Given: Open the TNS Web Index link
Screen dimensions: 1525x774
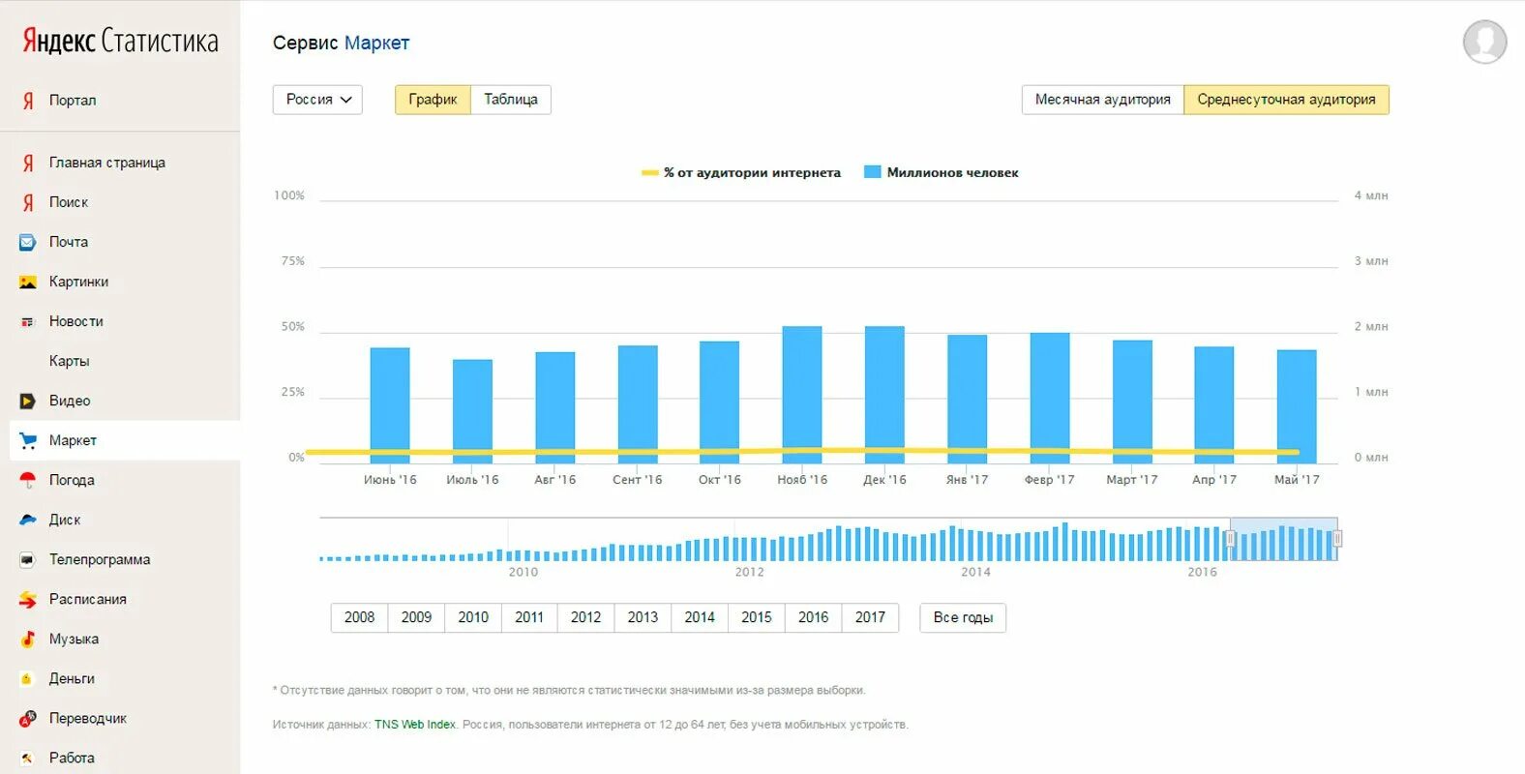Looking at the screenshot, I should pyautogui.click(x=415, y=725).
